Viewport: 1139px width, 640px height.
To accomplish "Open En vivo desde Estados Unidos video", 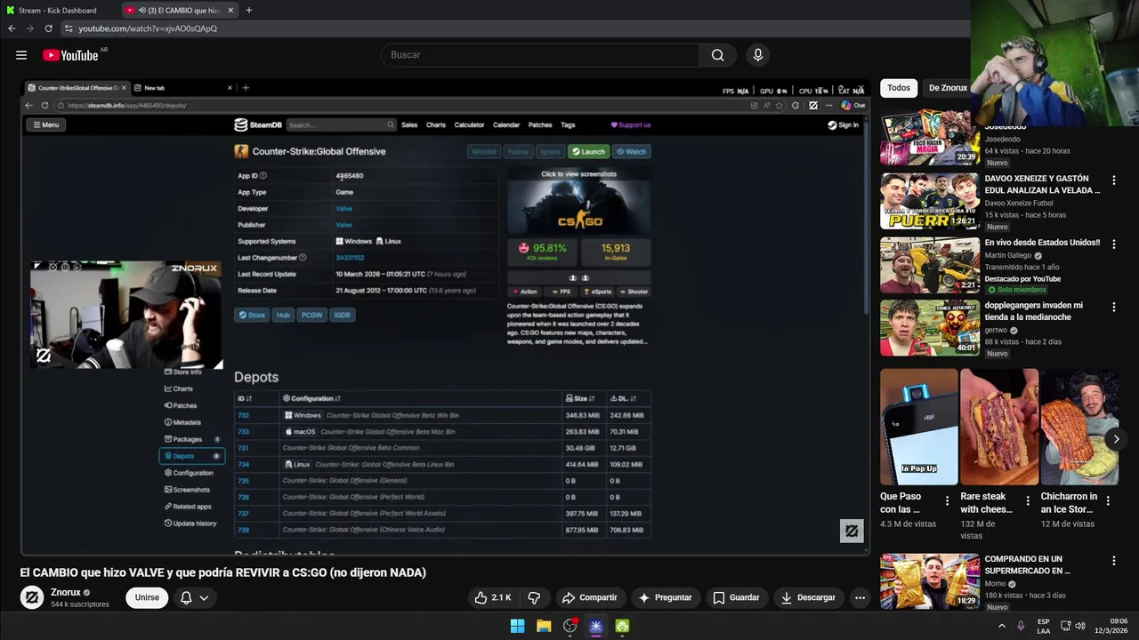I will pyautogui.click(x=1042, y=243).
